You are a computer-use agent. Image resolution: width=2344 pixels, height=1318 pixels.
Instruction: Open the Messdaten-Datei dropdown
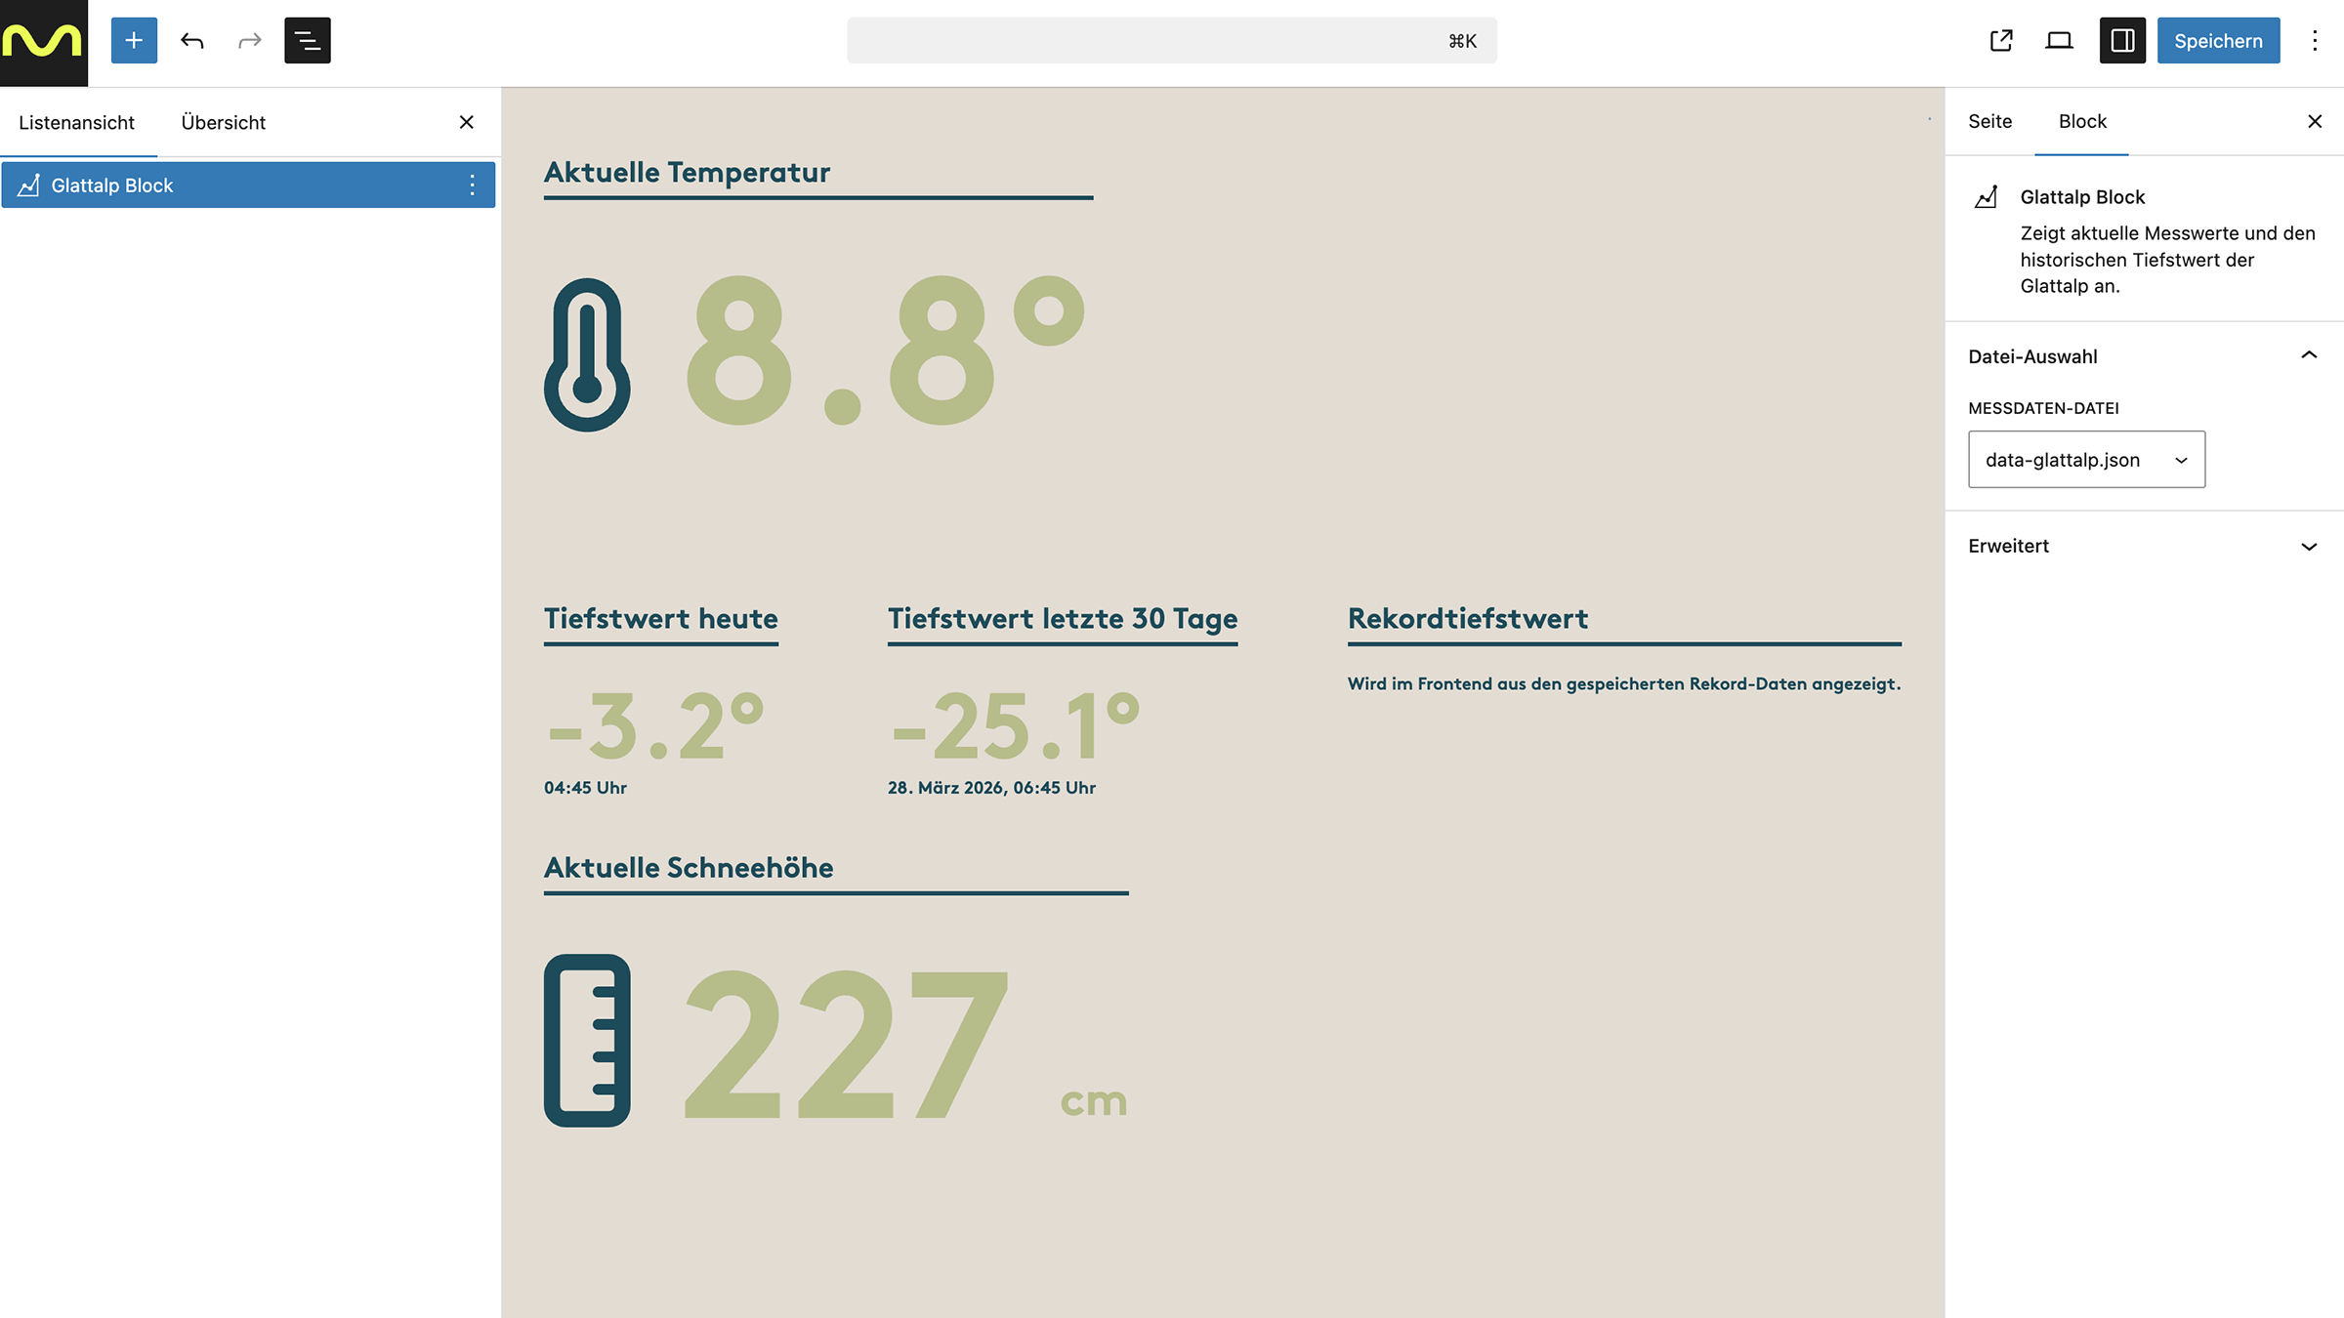2086,459
